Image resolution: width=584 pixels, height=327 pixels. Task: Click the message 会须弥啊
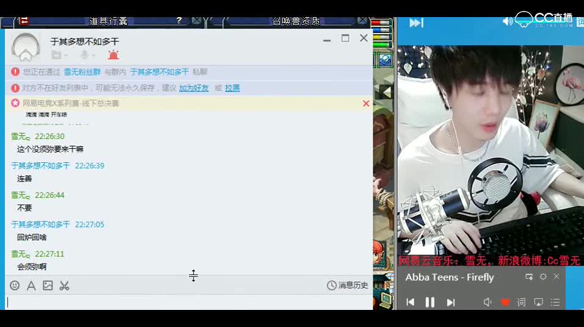(32, 267)
